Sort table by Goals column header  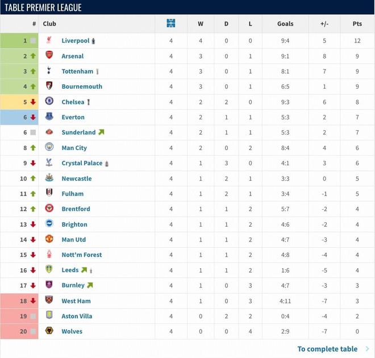(285, 24)
